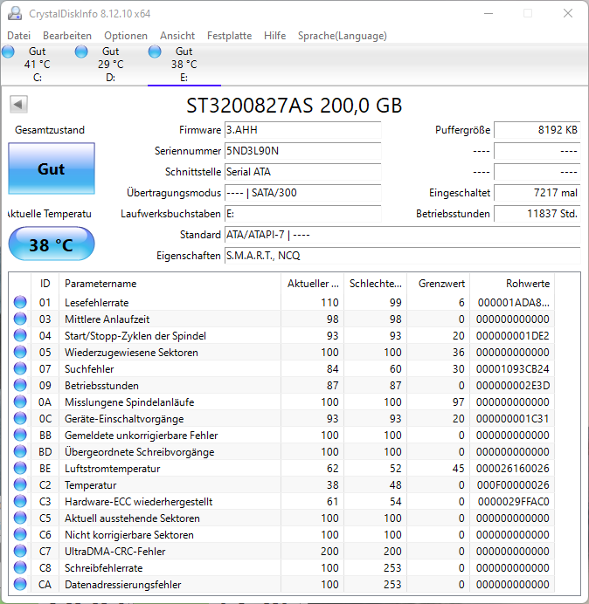Click status orb of Gemeldete unkorrigierbare Fehler row

click(20, 435)
